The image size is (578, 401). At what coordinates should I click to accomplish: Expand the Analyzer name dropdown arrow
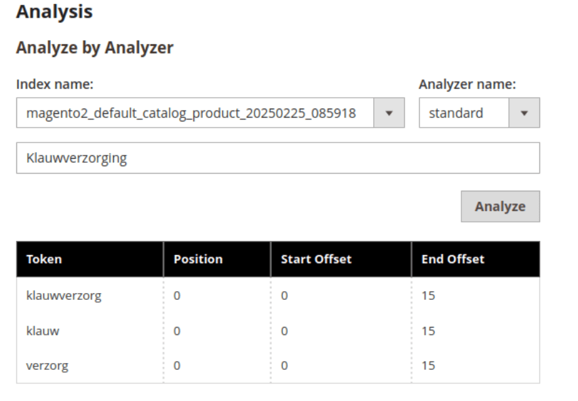point(524,113)
